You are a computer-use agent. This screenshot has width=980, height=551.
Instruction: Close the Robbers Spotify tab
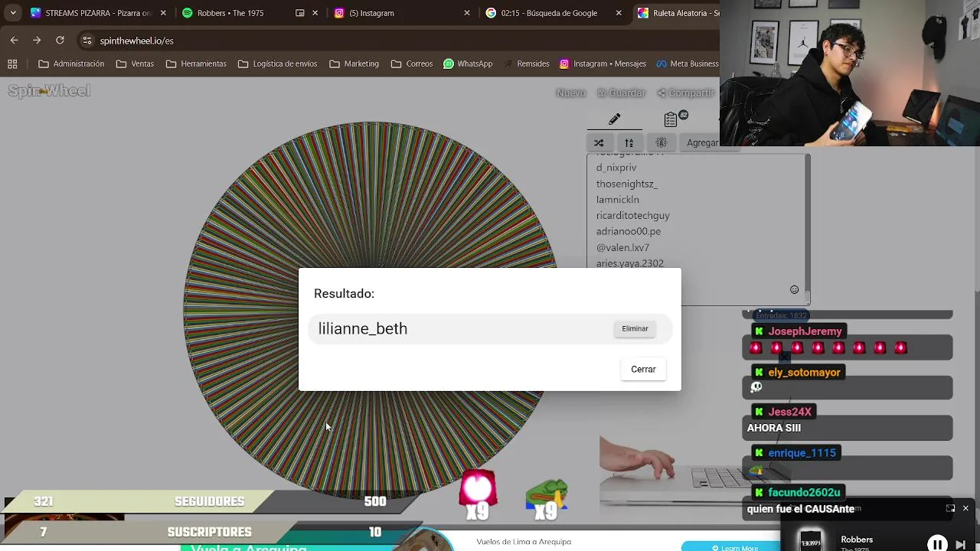tap(315, 13)
